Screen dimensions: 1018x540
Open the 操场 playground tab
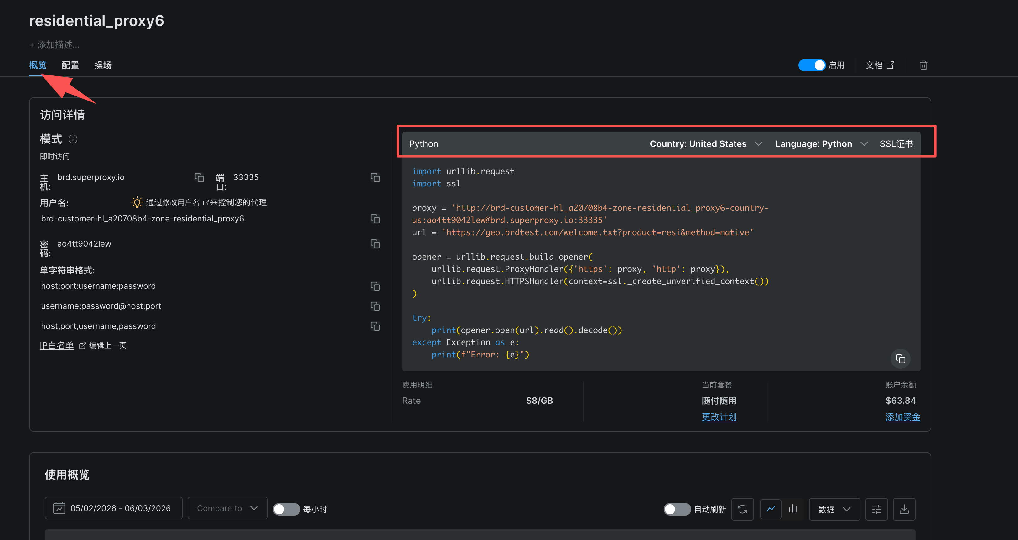(103, 65)
